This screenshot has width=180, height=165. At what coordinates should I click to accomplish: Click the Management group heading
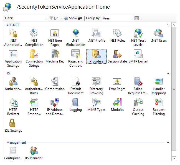point(16,142)
